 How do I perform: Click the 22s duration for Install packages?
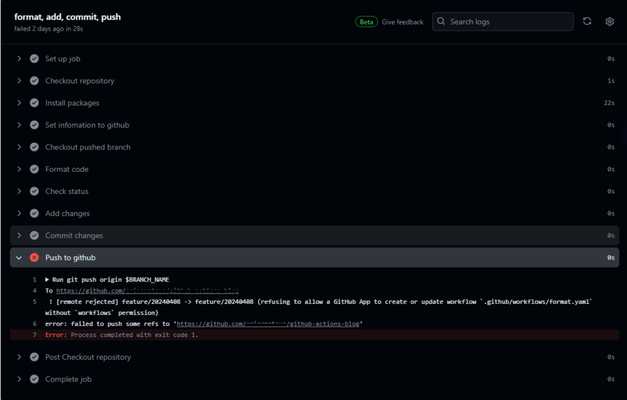(609, 103)
